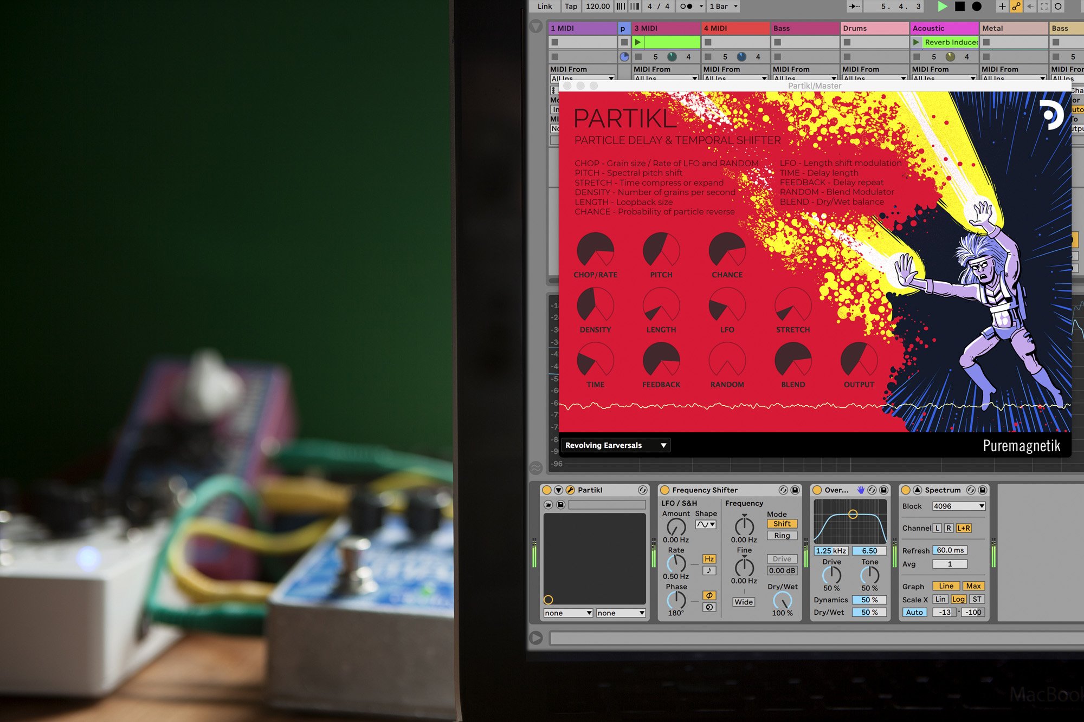
Task: Toggle the Partikl device activator
Action: pyautogui.click(x=546, y=490)
